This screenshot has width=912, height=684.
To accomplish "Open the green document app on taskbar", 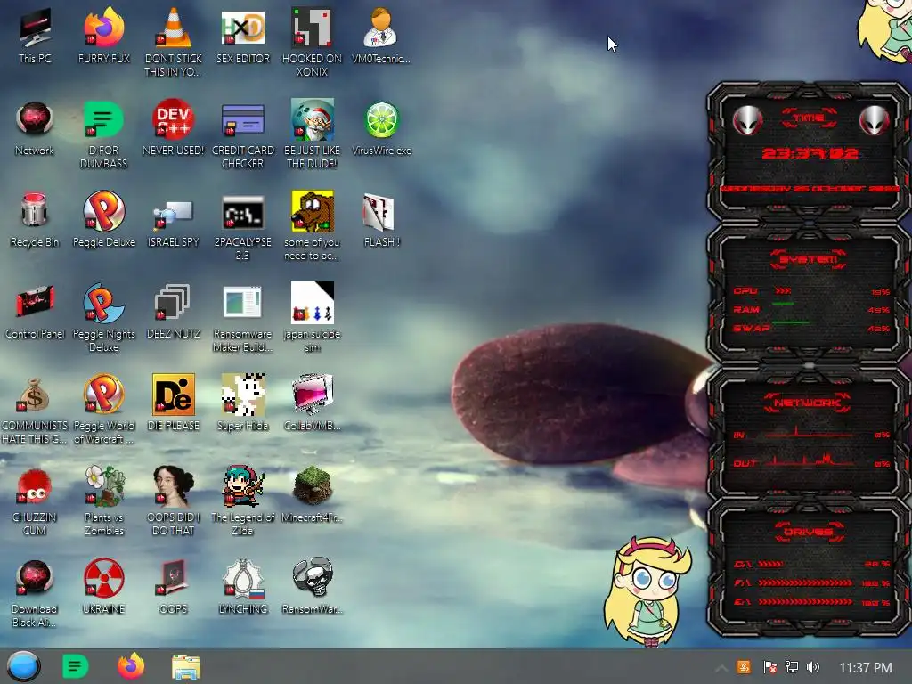I will tap(76, 666).
